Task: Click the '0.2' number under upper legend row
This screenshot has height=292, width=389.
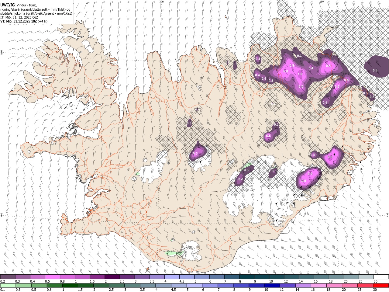Action: 2,281
